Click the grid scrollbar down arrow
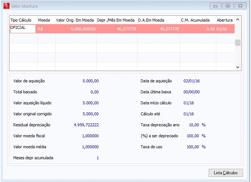The height and width of the screenshot is (182, 251). (x=238, y=67)
